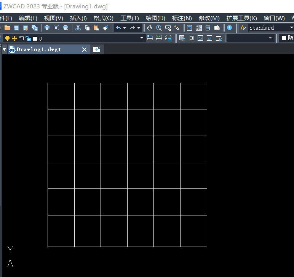The width and height of the screenshot is (294, 277).
Task: Select the Realtime Zoom icon
Action: (x=159, y=28)
